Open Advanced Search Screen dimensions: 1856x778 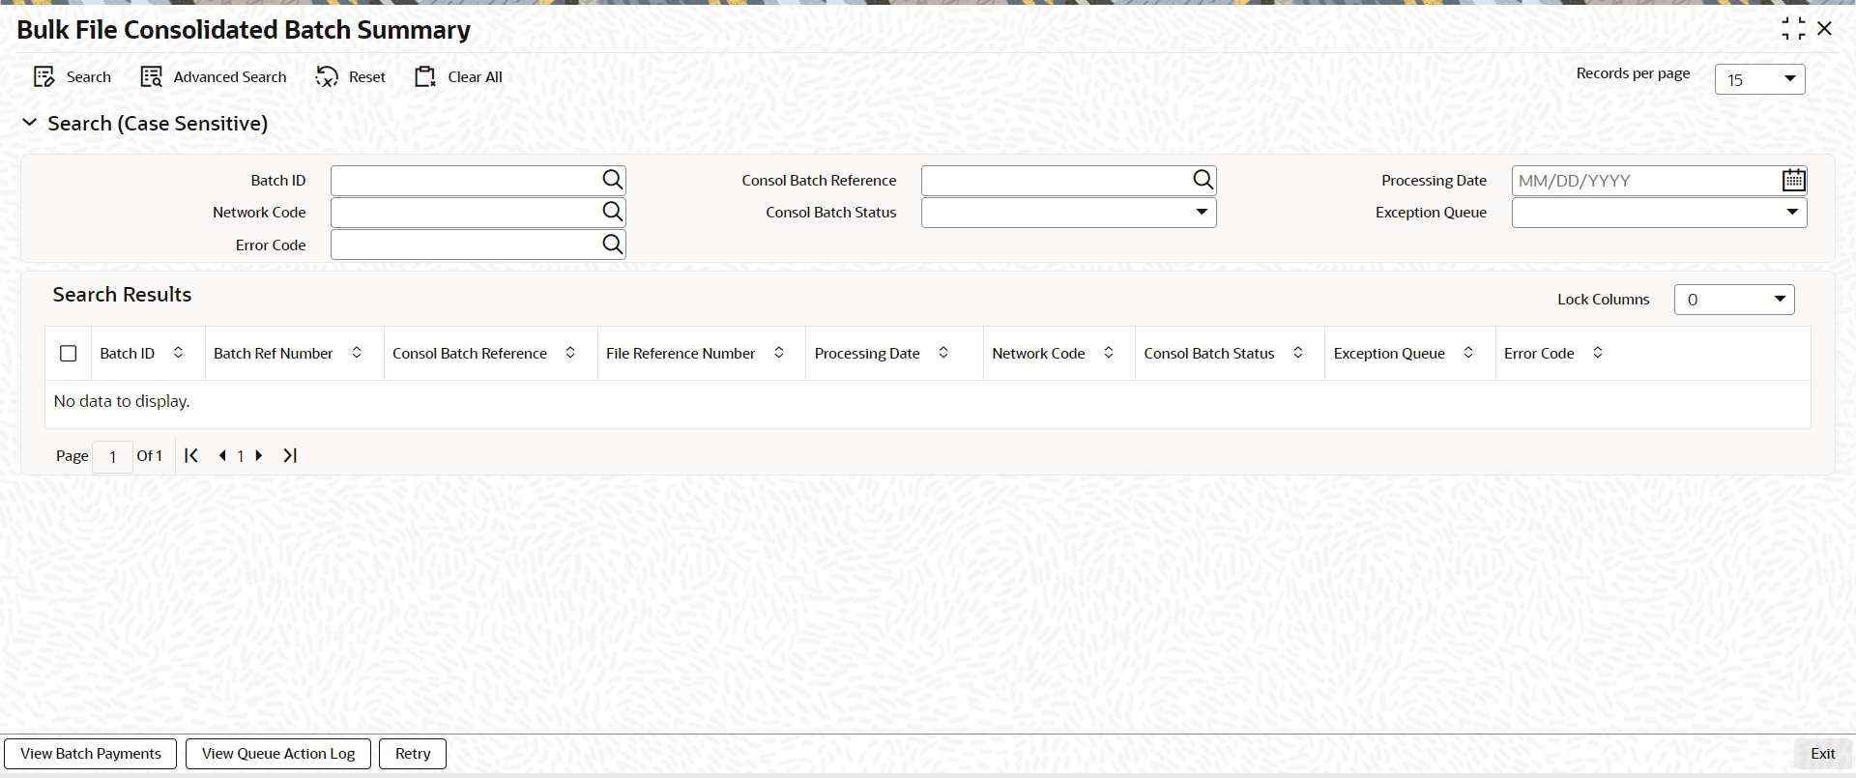point(214,77)
